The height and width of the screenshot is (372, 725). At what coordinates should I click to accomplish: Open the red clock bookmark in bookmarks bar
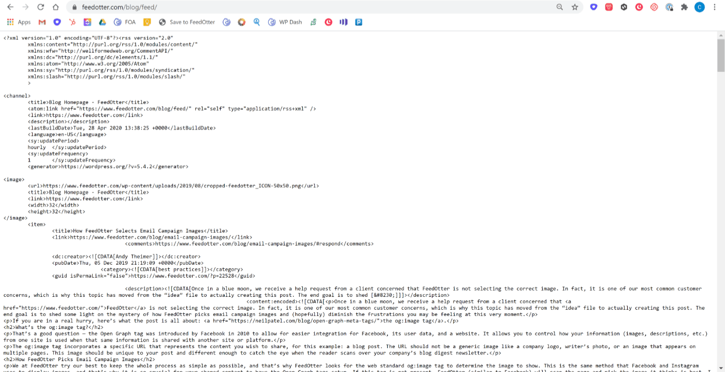pos(328,22)
